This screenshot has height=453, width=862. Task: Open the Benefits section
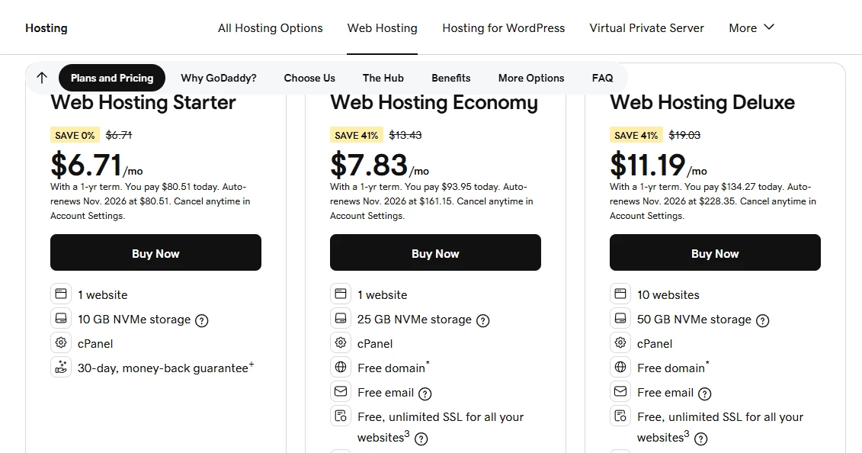point(450,78)
